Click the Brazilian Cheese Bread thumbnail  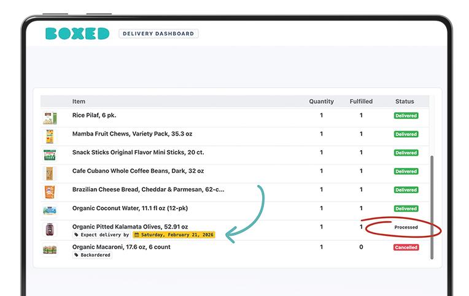[x=50, y=192]
